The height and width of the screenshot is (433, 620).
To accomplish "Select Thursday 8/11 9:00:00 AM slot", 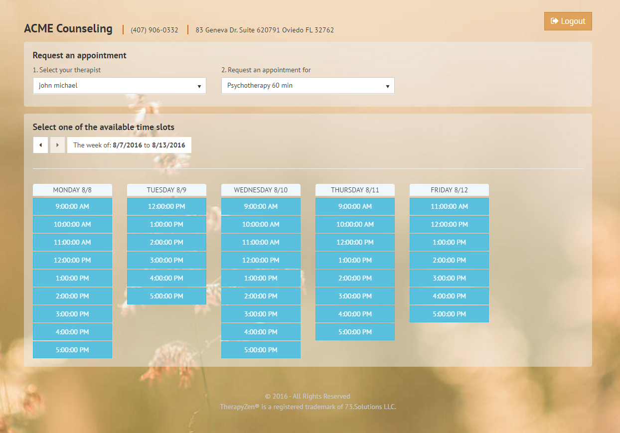I will (355, 206).
